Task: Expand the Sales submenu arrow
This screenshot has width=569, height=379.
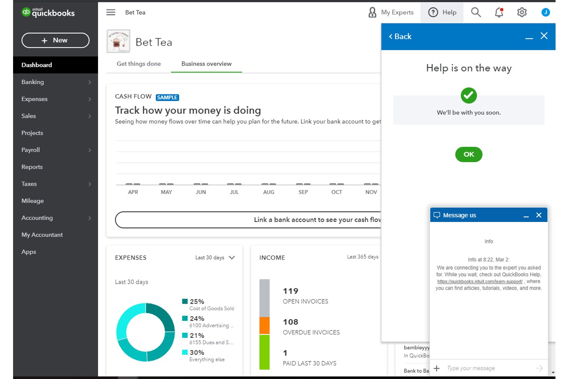Action: [90, 116]
